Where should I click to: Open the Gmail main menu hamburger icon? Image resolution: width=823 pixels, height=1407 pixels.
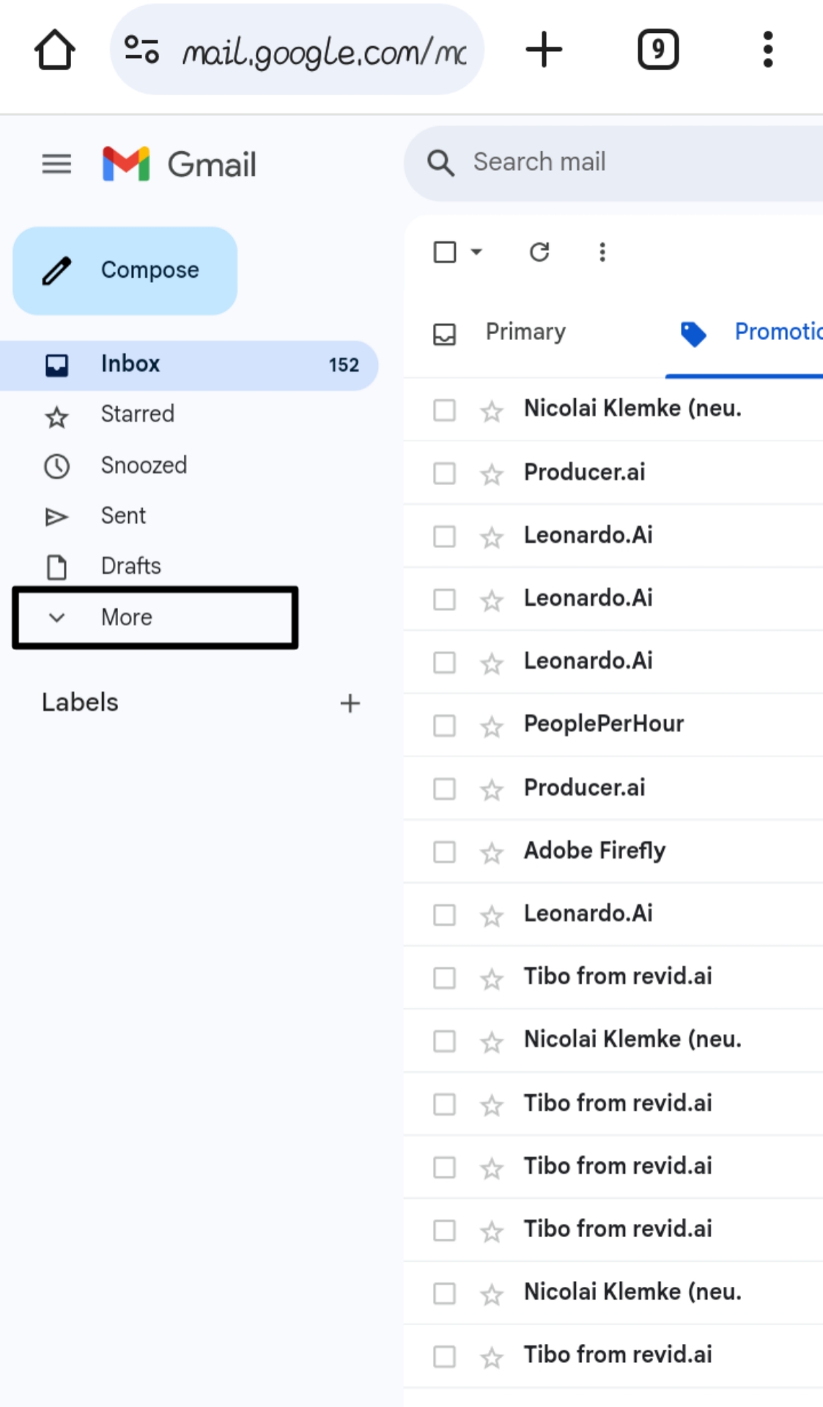[x=56, y=163]
